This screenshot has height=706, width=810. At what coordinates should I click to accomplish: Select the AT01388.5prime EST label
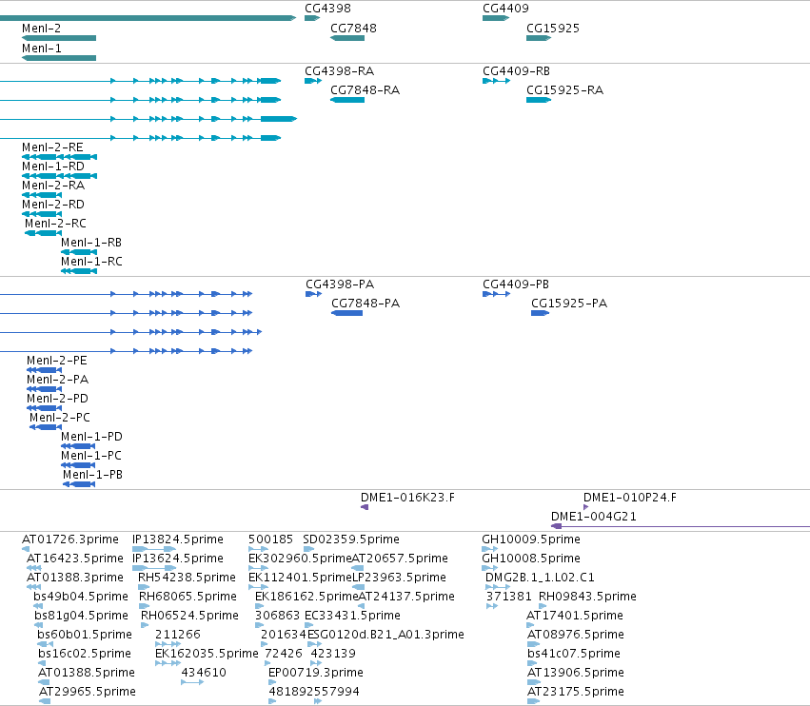(87, 673)
